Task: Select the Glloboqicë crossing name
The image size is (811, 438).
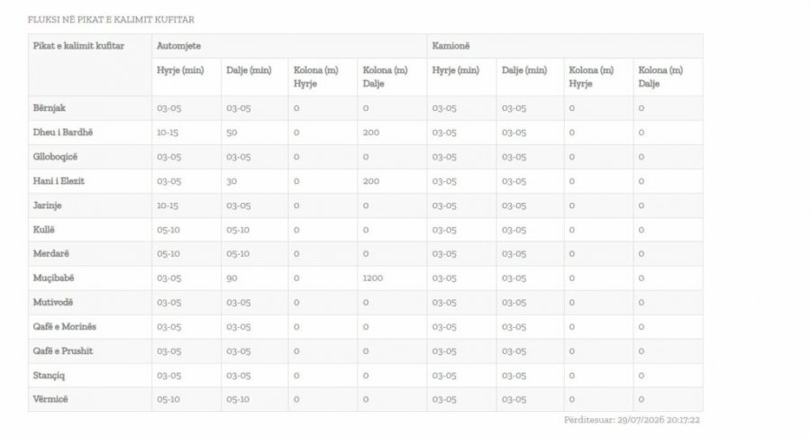Action: click(x=55, y=157)
